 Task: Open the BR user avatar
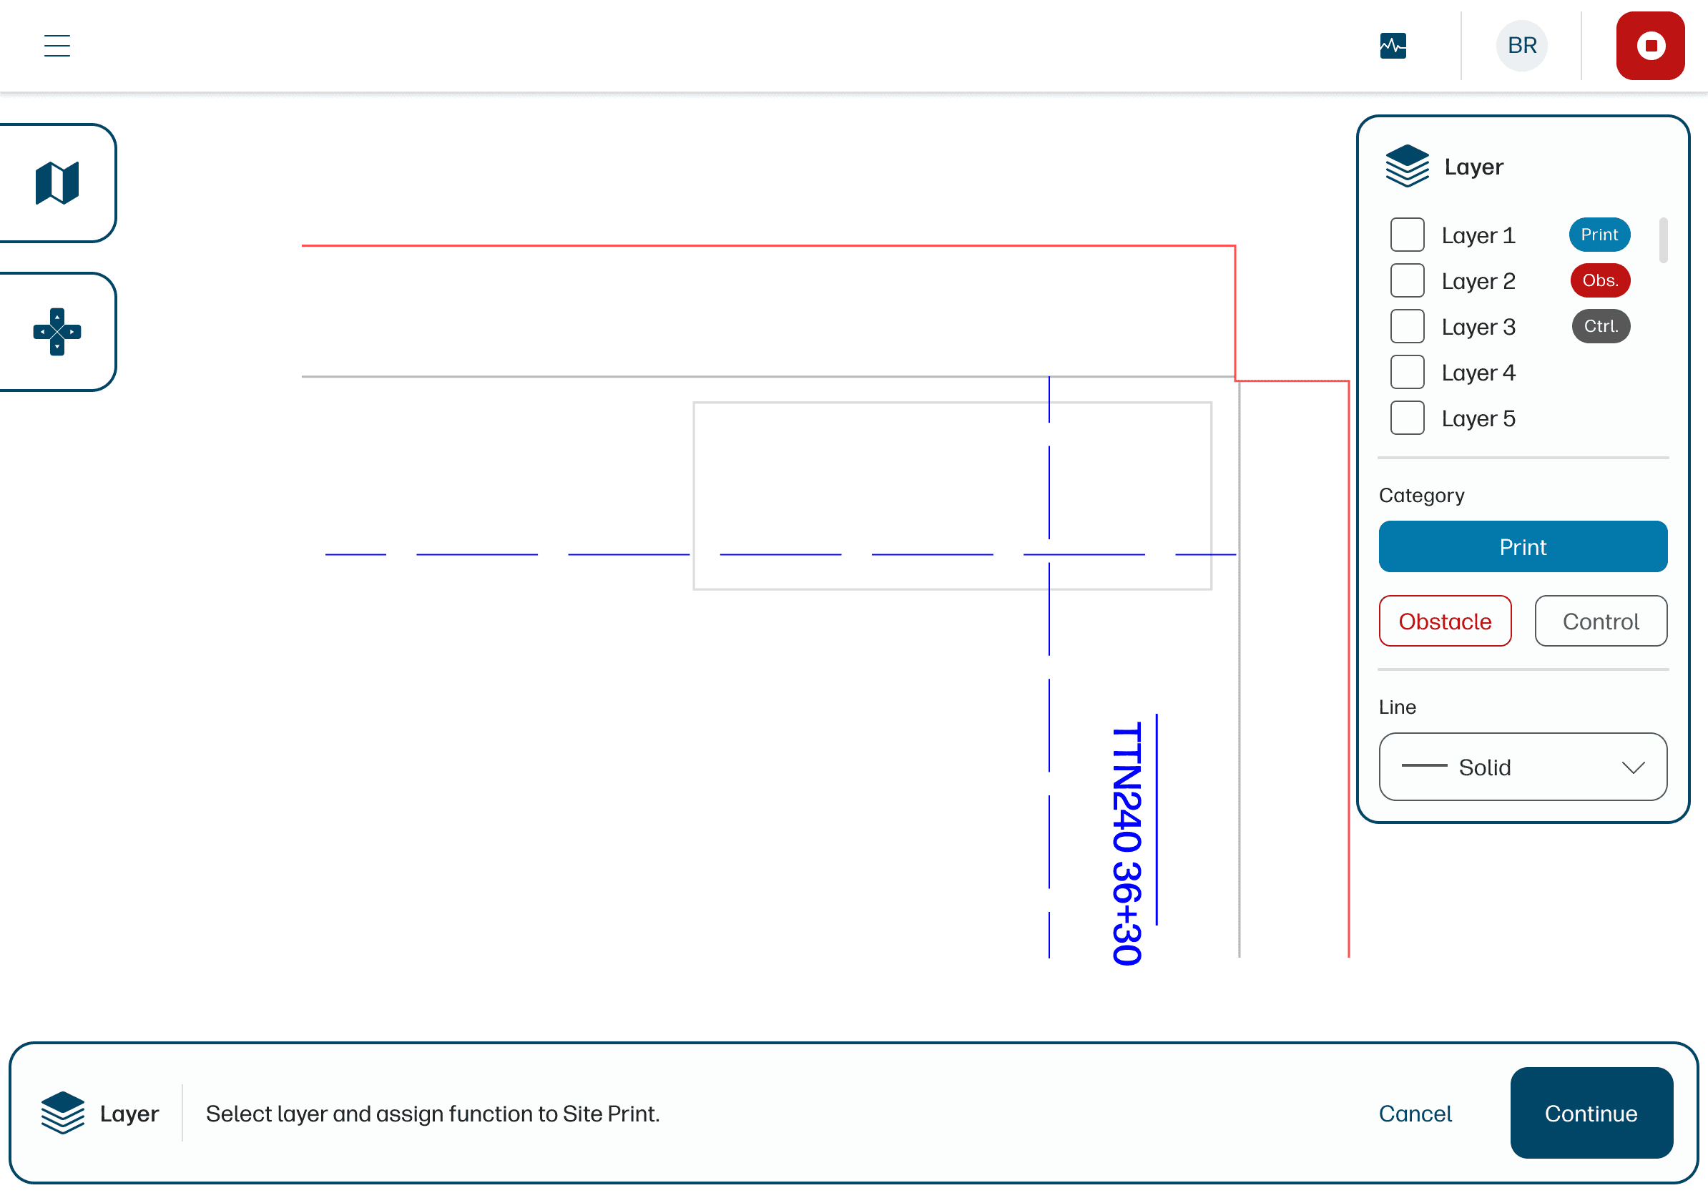point(1521,45)
